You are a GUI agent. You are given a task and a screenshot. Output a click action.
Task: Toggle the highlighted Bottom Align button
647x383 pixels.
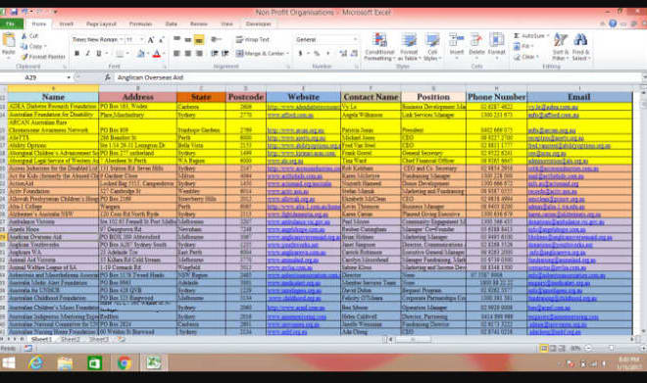199,39
